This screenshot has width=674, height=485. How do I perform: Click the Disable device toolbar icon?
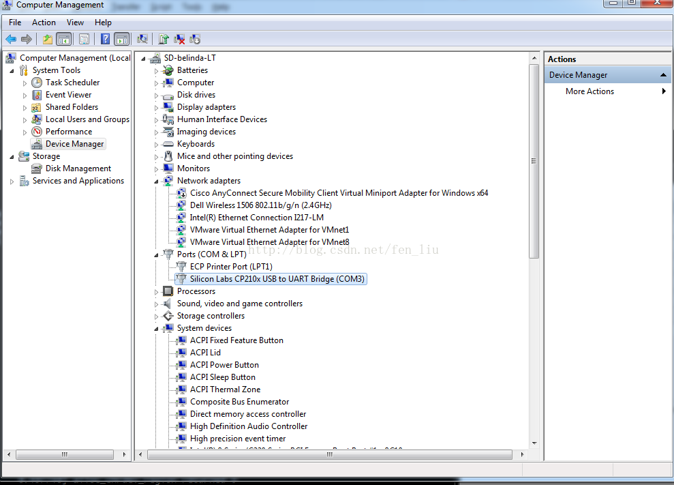[x=195, y=40]
